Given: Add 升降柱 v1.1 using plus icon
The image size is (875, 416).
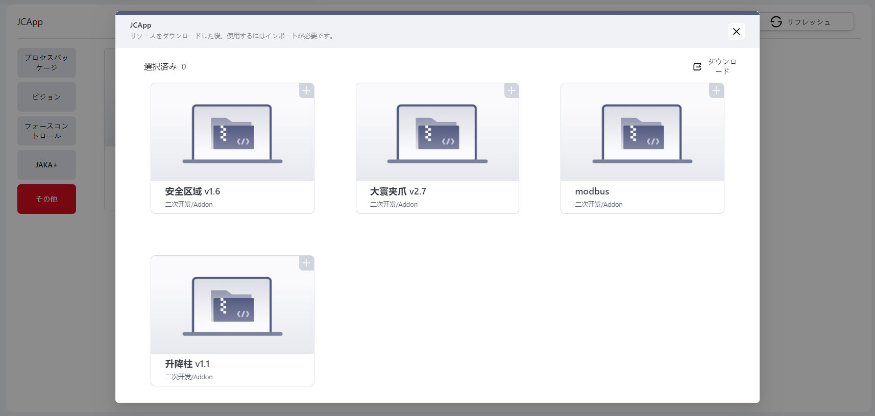Looking at the screenshot, I should (306, 263).
